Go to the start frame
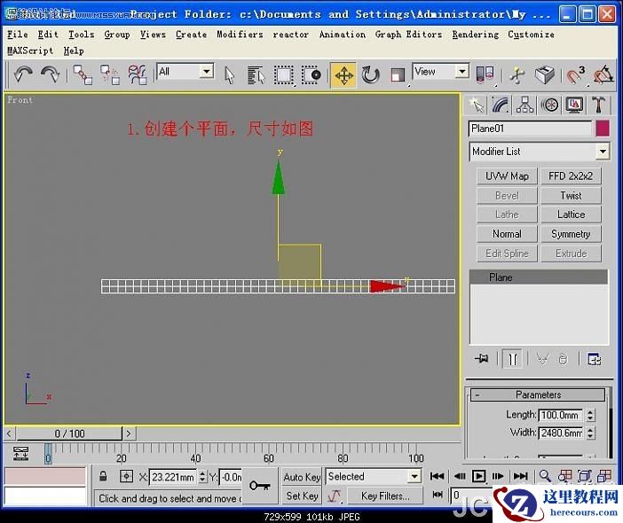The width and height of the screenshot is (623, 523). click(x=437, y=476)
